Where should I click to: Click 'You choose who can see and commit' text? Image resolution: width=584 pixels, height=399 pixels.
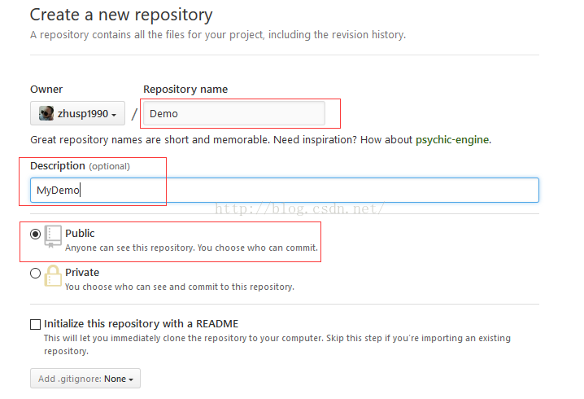tap(180, 287)
